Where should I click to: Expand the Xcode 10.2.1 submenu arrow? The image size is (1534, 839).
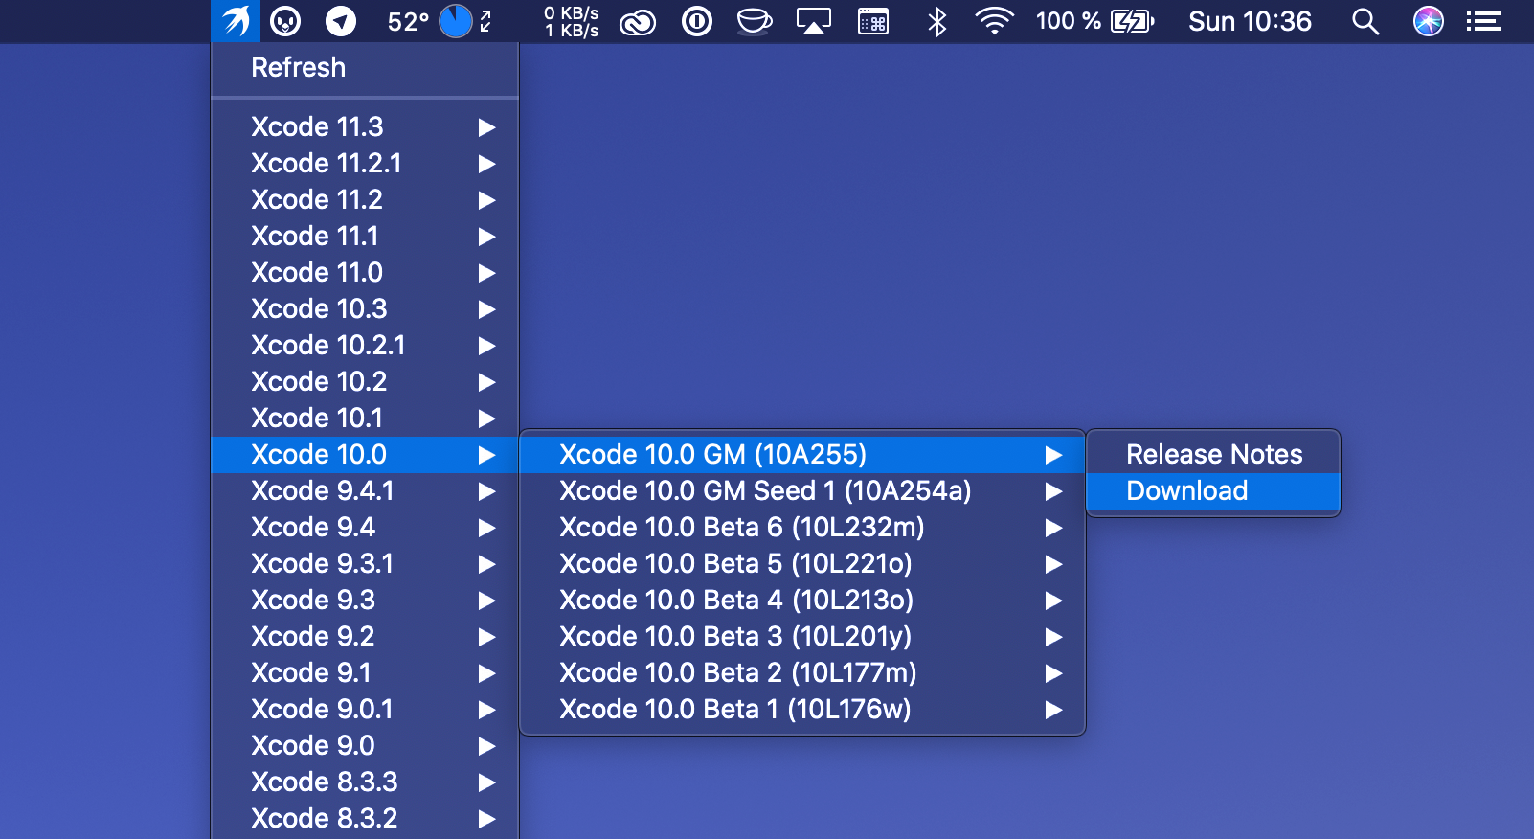tap(486, 346)
